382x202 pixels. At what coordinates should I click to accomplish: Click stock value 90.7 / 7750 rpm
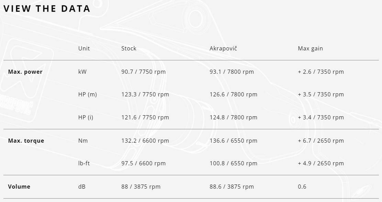(143, 72)
